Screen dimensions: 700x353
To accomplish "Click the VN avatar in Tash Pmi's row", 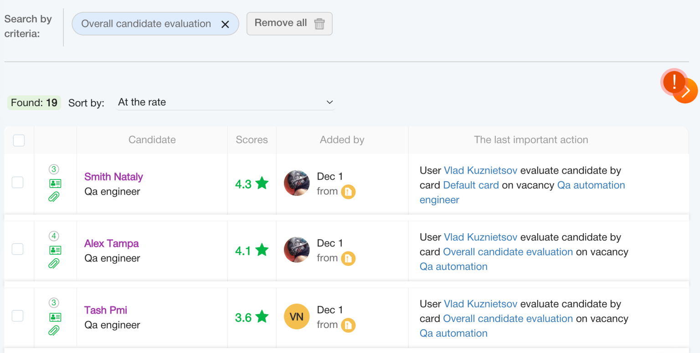I will pyautogui.click(x=297, y=316).
